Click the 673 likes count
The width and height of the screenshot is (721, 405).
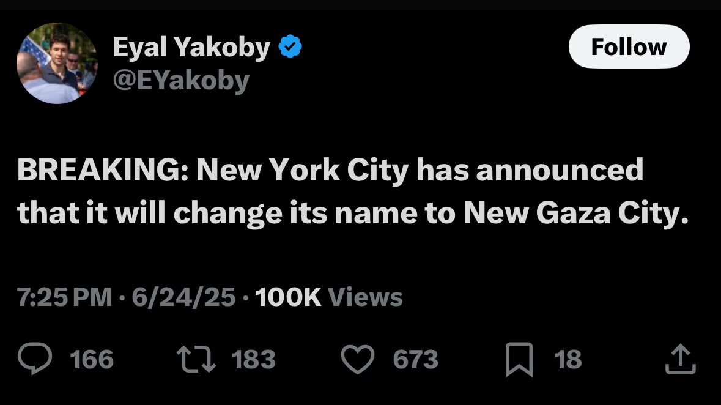coord(415,360)
